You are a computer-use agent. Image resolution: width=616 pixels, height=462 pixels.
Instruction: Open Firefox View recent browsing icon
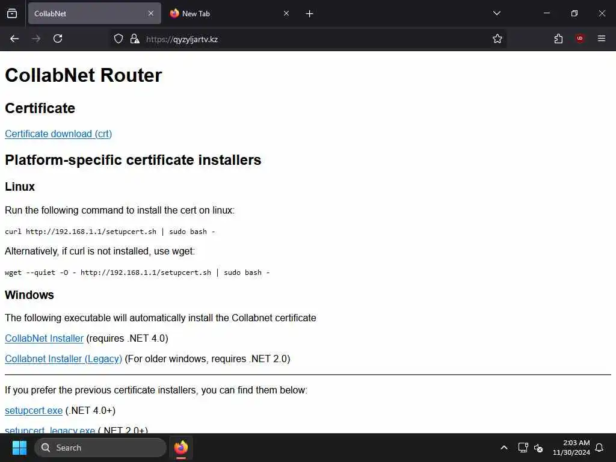click(x=12, y=13)
